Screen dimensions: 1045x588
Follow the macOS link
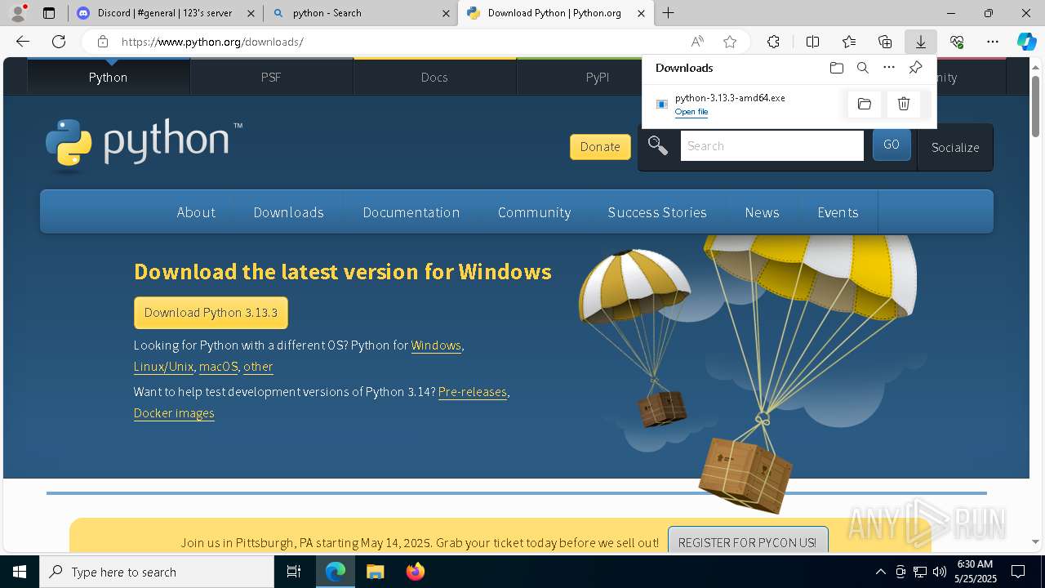pos(219,367)
